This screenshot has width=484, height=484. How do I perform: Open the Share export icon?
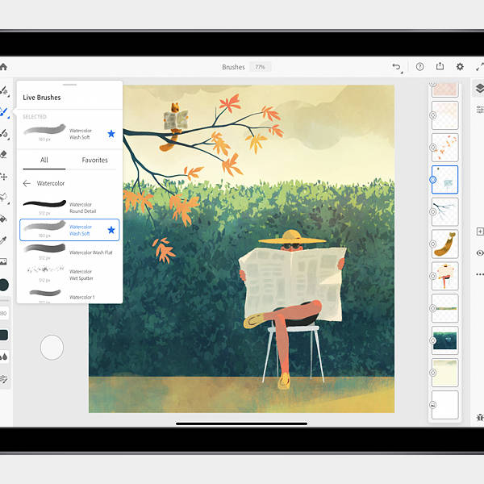(440, 67)
